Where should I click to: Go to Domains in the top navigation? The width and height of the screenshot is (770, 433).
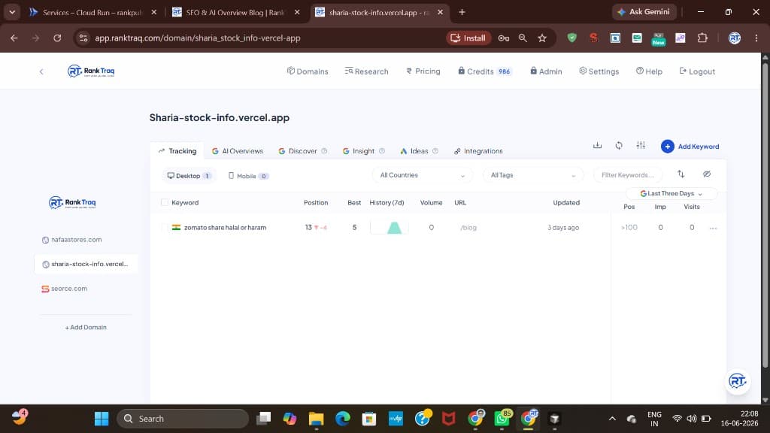[x=308, y=71]
